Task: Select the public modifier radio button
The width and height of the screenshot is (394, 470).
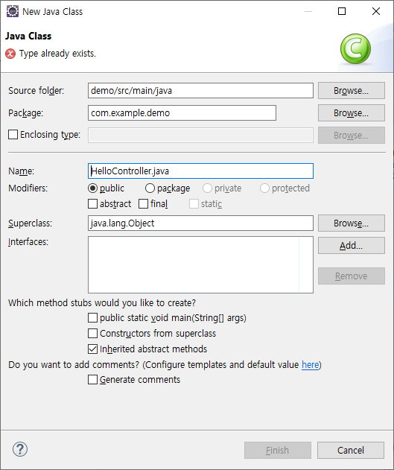Action: (x=93, y=188)
